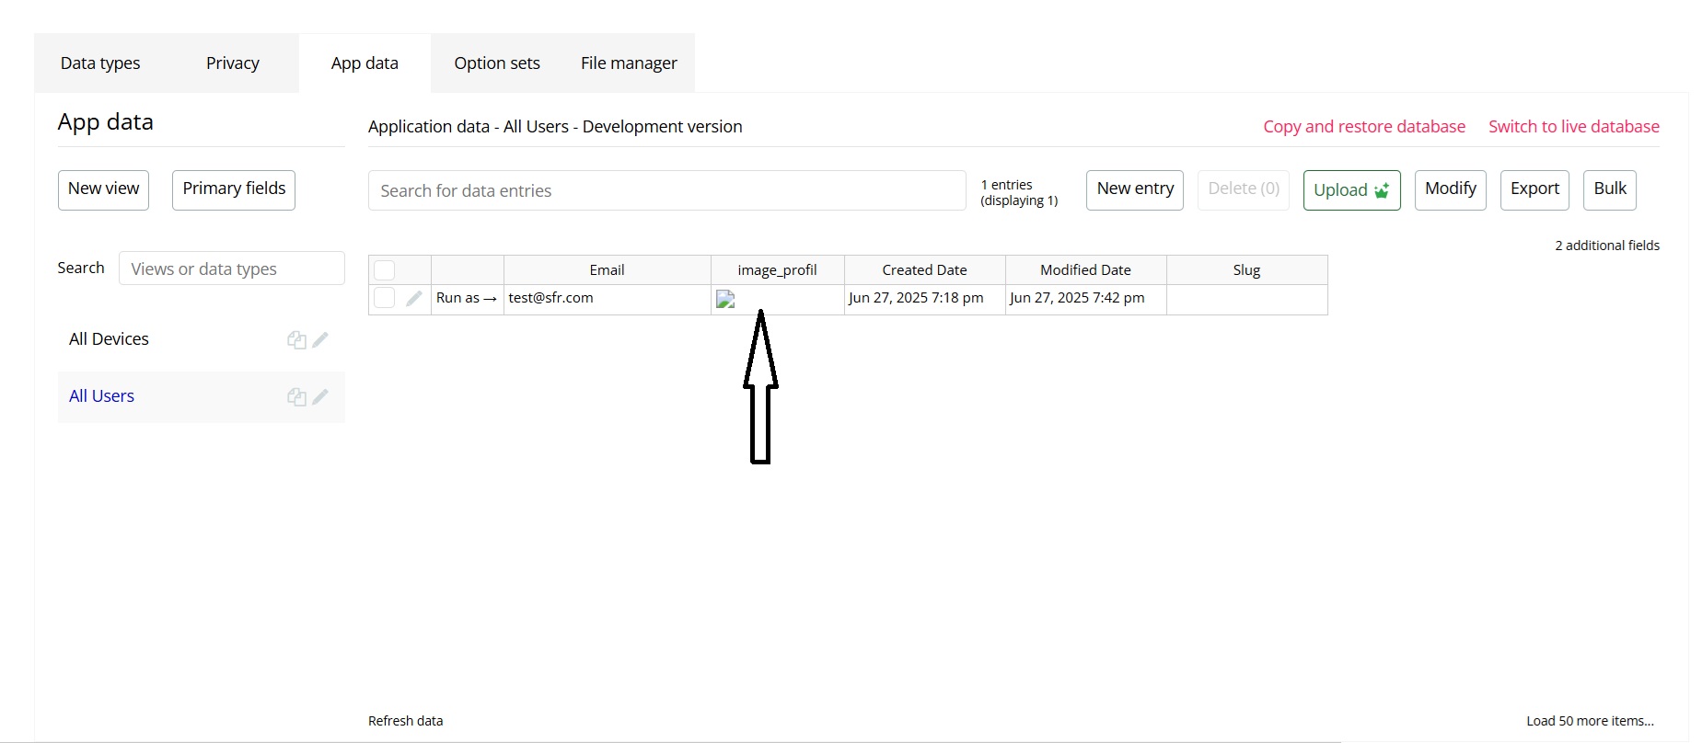Click the Delete (0) button
Screen dimensions: 1702x743
point(1244,189)
